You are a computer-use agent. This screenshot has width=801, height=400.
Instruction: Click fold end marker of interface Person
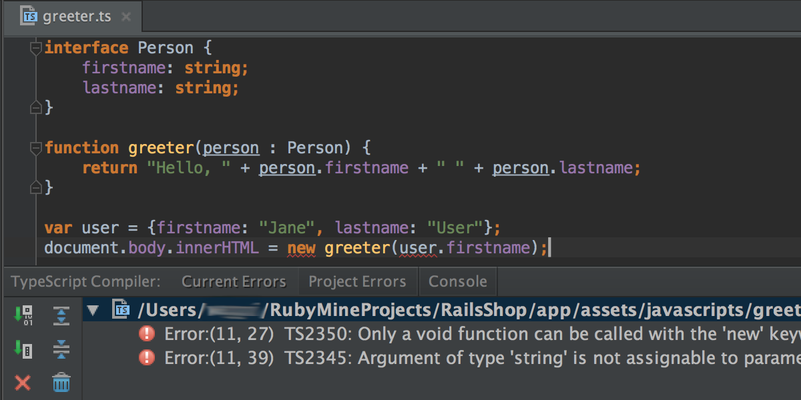[36, 107]
